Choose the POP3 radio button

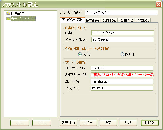[x=80, y=54]
